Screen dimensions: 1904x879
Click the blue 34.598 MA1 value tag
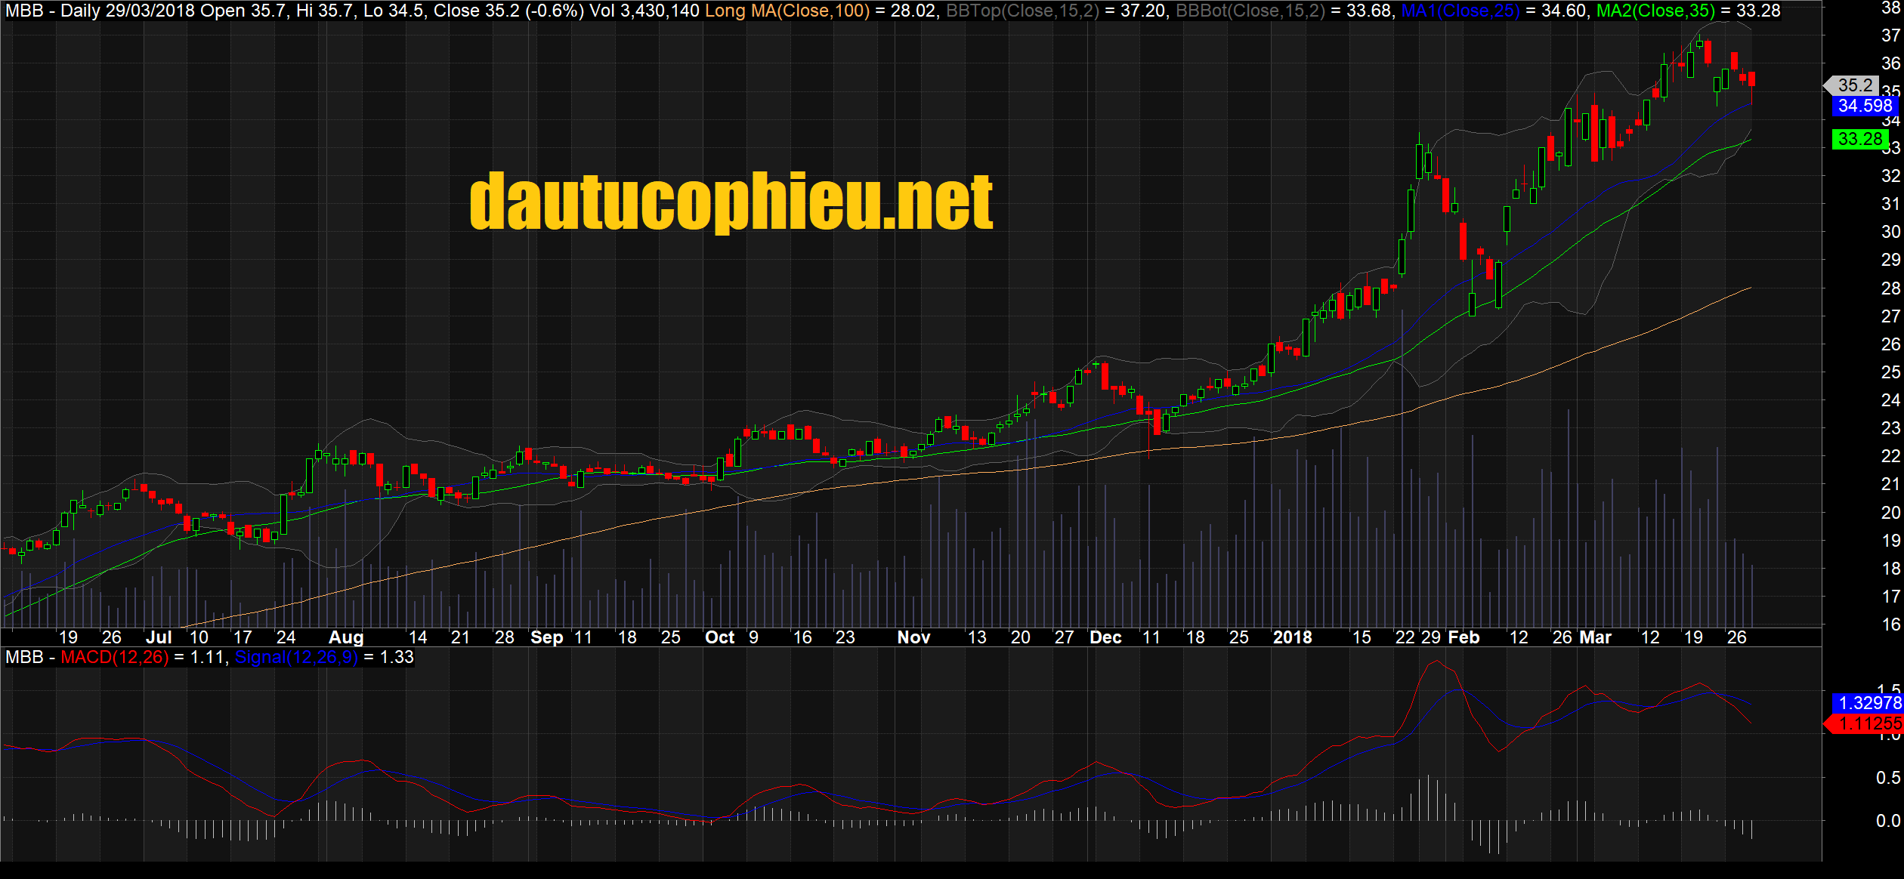pyautogui.click(x=1864, y=106)
